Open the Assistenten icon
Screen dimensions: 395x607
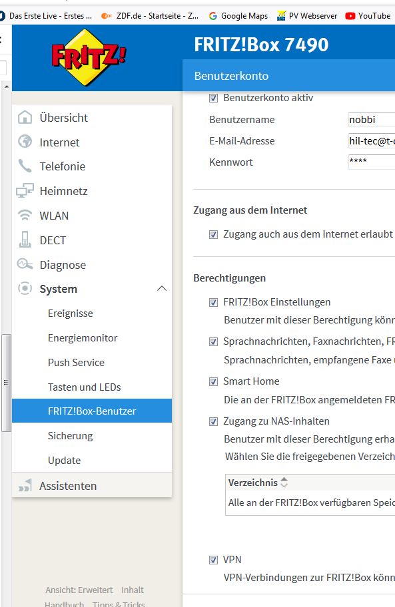25,485
